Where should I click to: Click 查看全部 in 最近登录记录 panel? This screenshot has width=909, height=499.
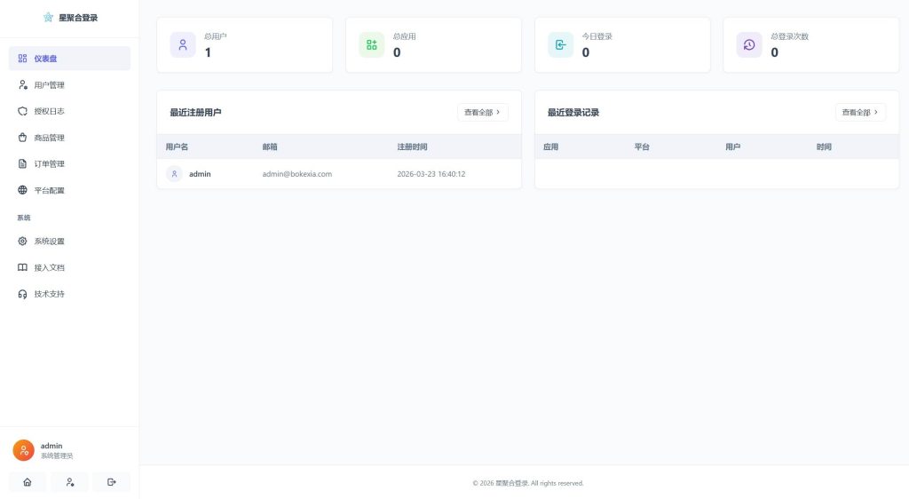pyautogui.click(x=860, y=113)
